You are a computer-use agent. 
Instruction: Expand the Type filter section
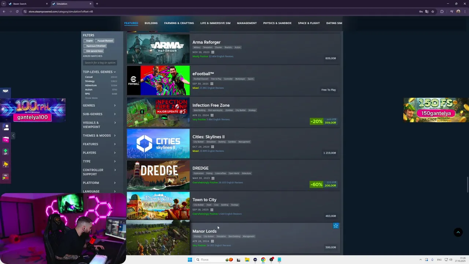(x=99, y=161)
